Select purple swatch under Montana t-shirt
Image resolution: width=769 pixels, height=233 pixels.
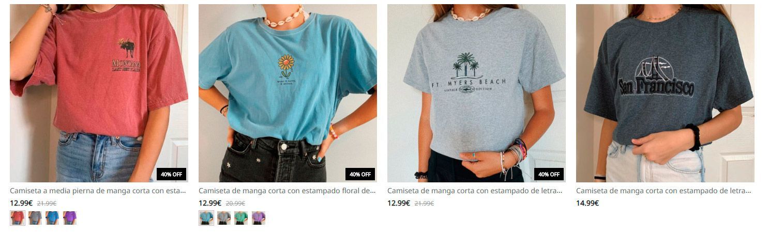coord(70,218)
